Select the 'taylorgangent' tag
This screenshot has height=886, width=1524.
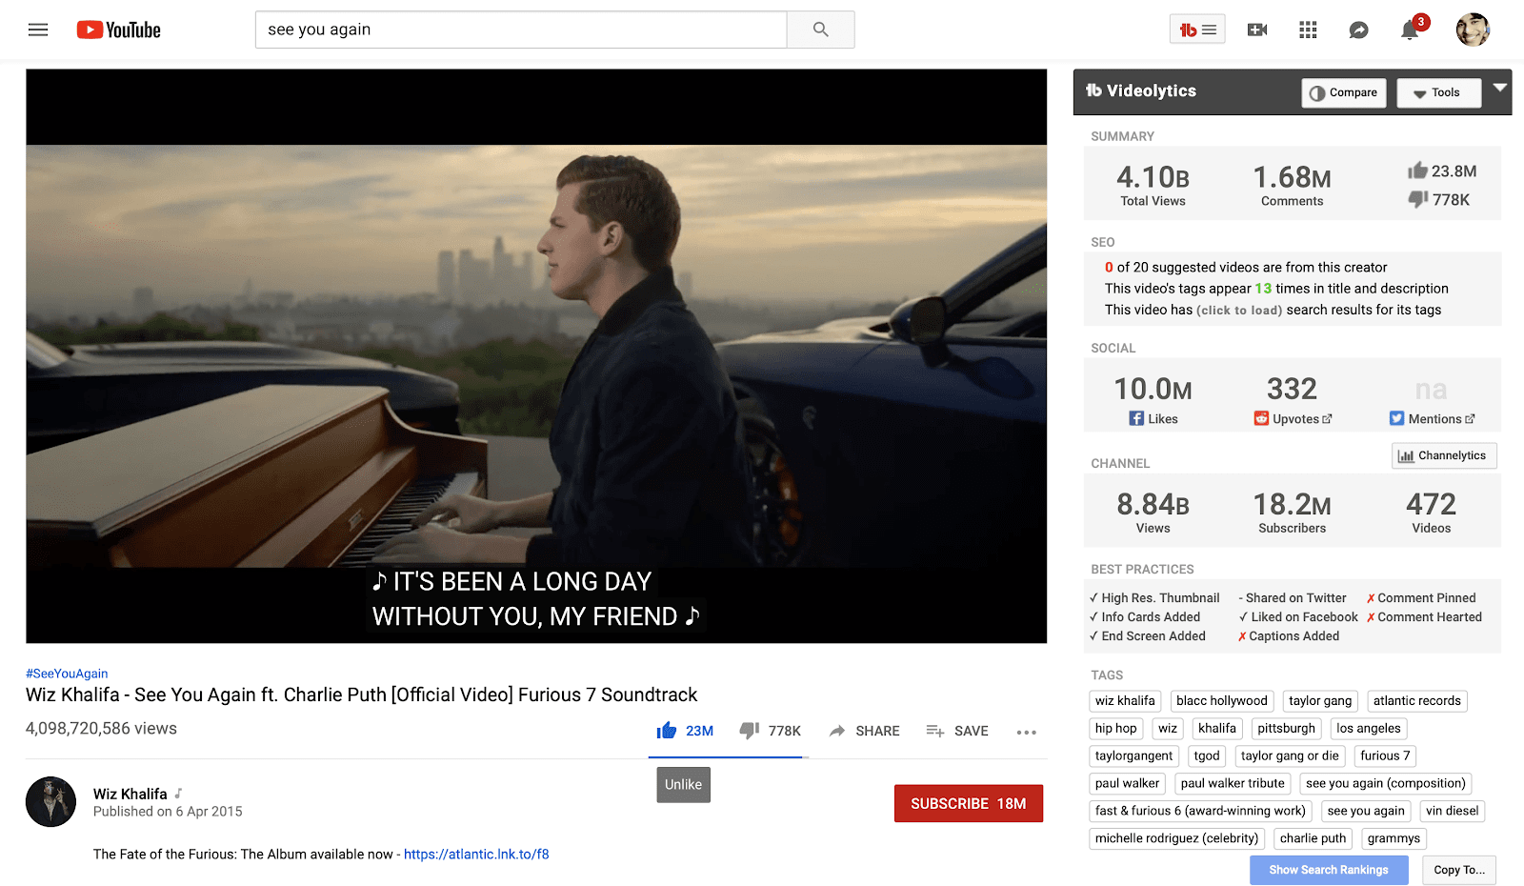[1134, 756]
